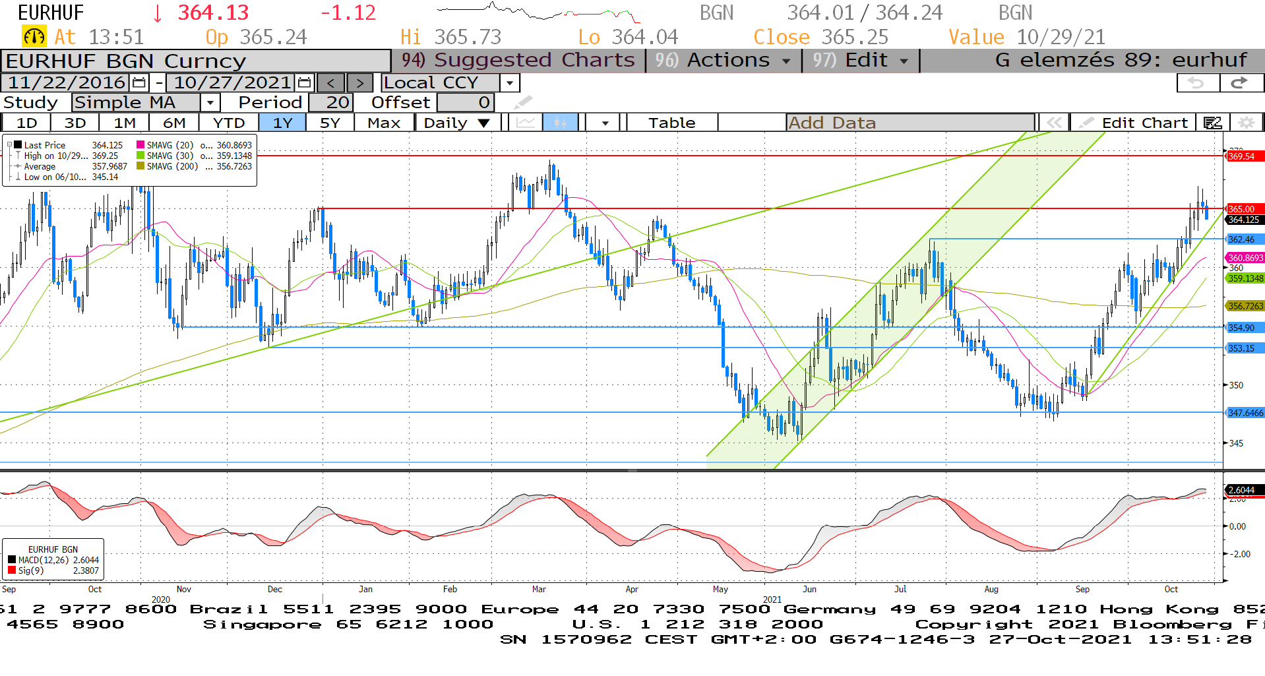Select the 5Y time range
Image resolution: width=1265 pixels, height=676 pixels.
329,123
